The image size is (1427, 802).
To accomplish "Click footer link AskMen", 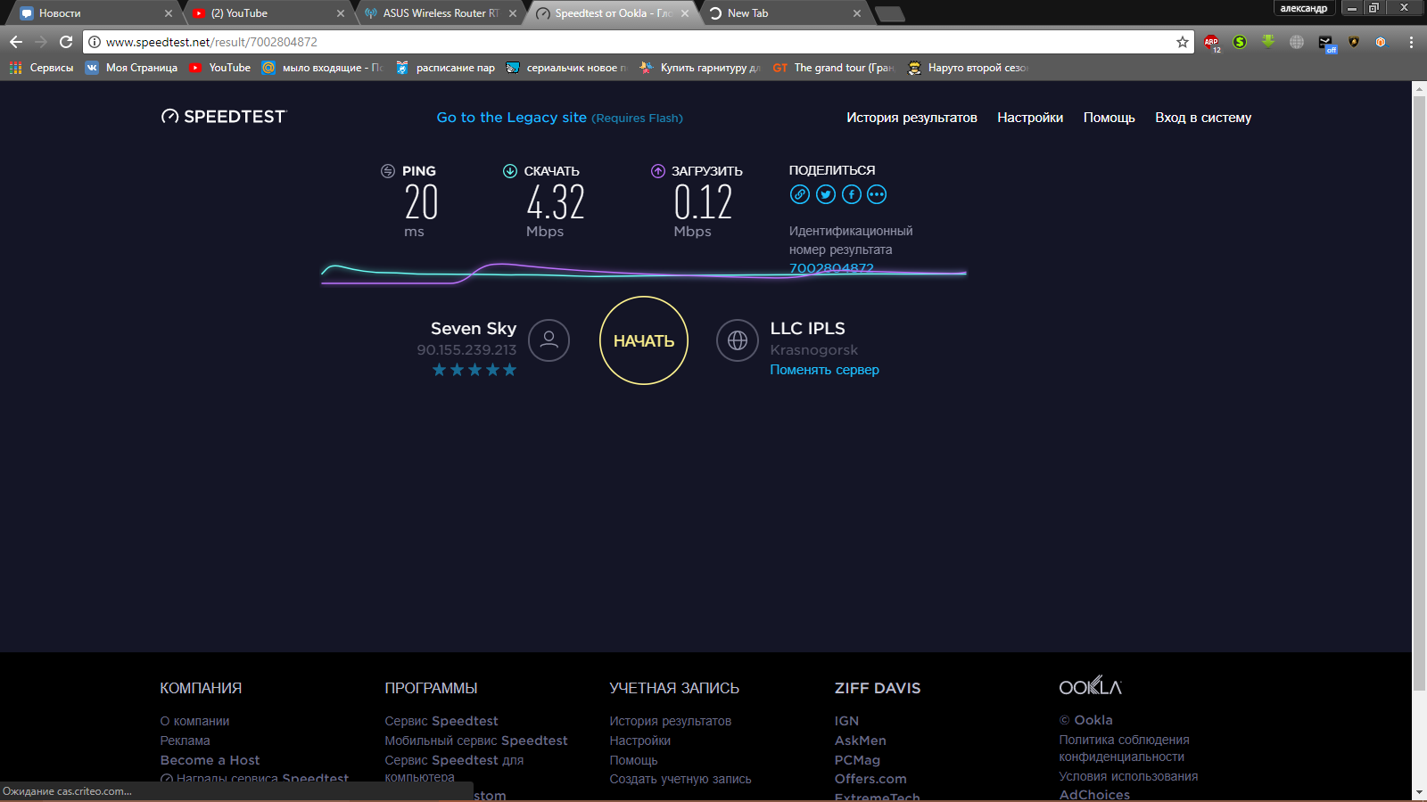I will click(x=860, y=741).
